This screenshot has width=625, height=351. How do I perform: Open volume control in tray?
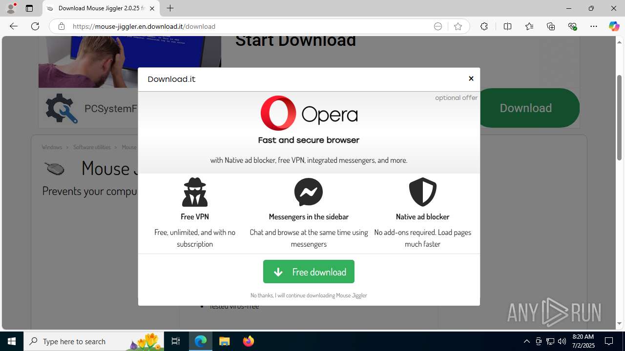click(562, 341)
